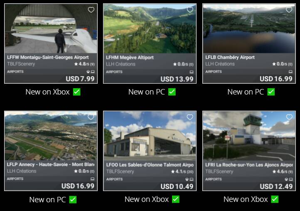Open the LFLP Annecy aerial thumbnail image
Image resolution: width=300 pixels, height=211 pixels.
(51, 136)
